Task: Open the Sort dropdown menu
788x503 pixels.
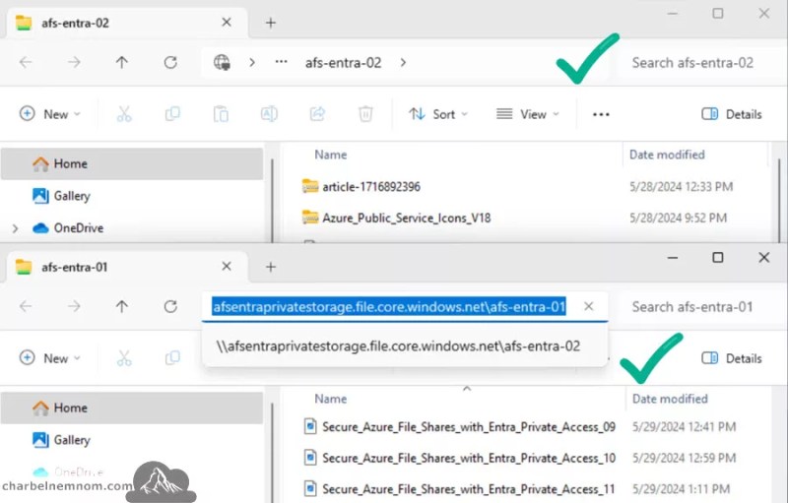Action: [x=437, y=114]
